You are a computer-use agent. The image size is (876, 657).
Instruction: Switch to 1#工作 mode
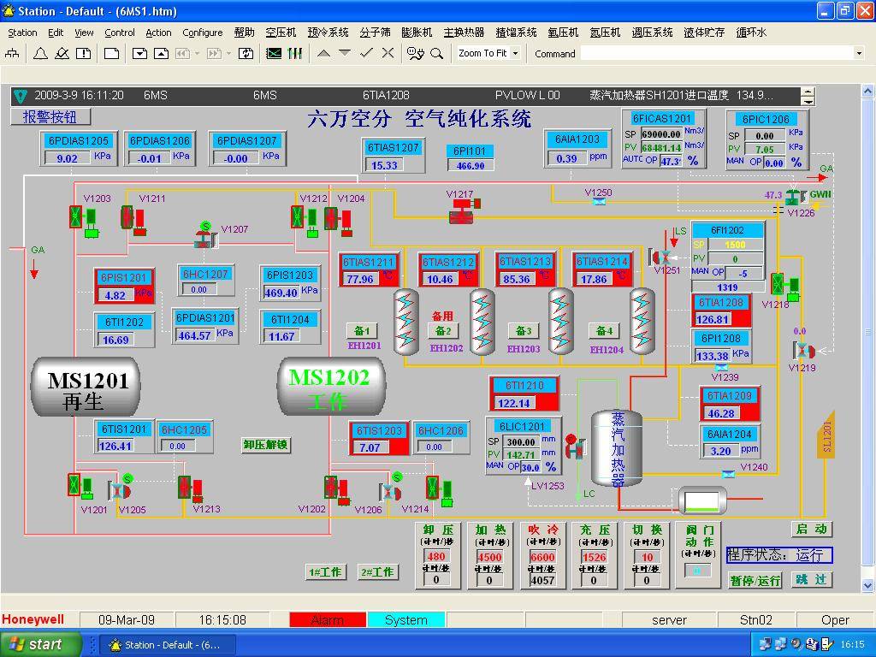(326, 571)
